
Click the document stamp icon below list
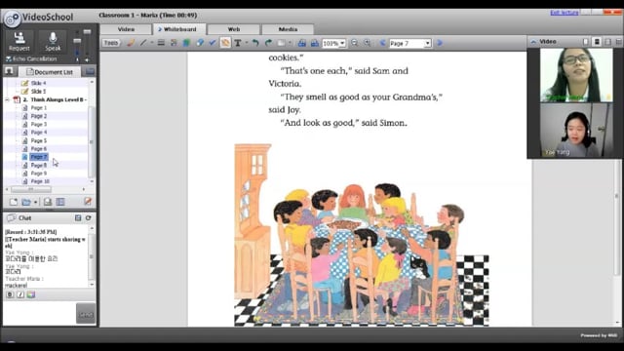[x=48, y=202]
